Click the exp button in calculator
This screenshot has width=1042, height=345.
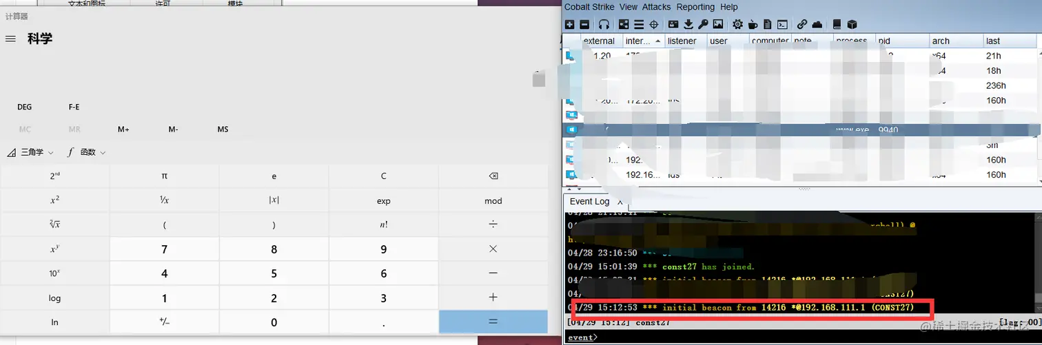[384, 201]
